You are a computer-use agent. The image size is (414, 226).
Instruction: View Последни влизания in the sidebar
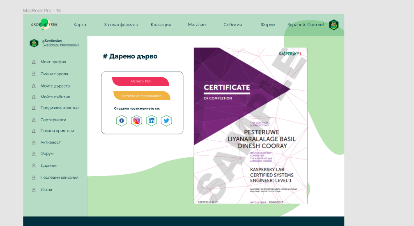(x=60, y=178)
